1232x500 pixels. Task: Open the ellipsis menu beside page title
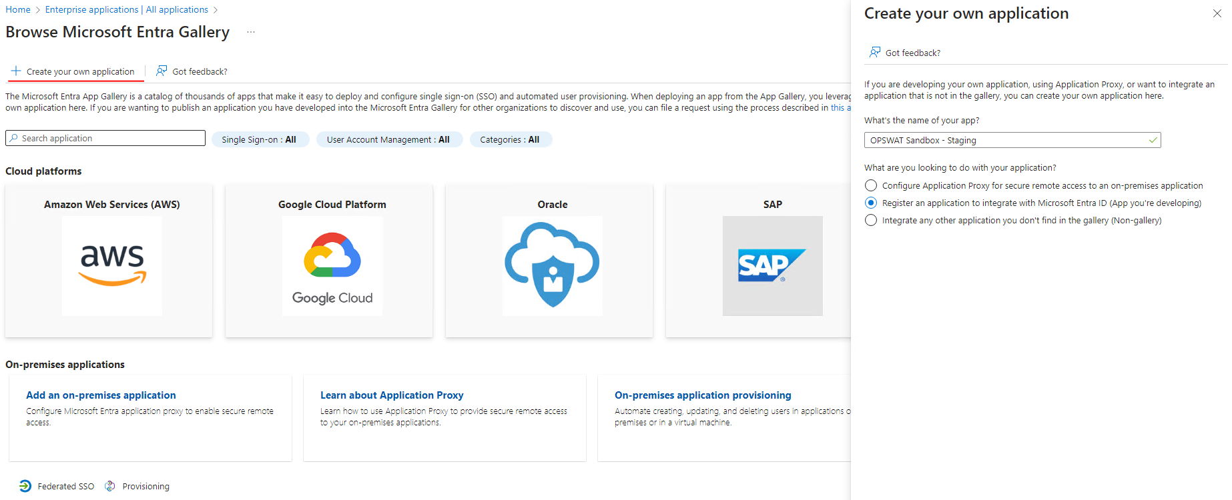tap(251, 32)
